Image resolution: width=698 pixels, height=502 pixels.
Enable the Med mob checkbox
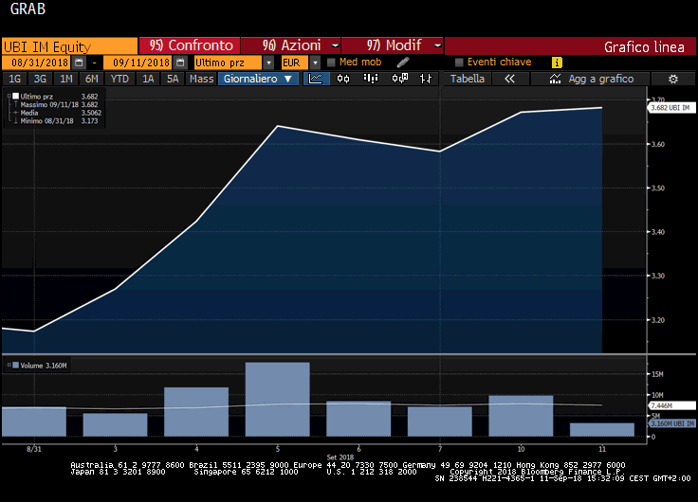click(x=331, y=63)
